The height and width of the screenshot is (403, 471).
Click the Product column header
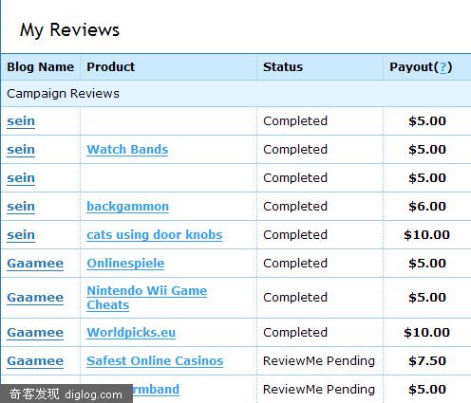[111, 67]
